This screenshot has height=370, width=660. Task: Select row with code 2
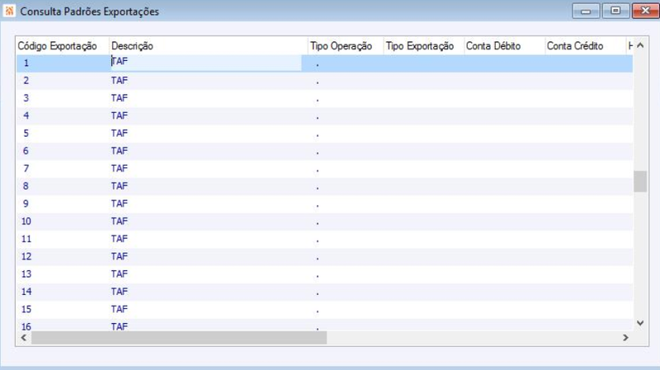coord(324,81)
